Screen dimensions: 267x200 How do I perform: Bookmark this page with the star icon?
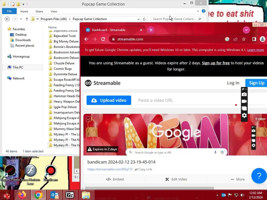(x=244, y=39)
